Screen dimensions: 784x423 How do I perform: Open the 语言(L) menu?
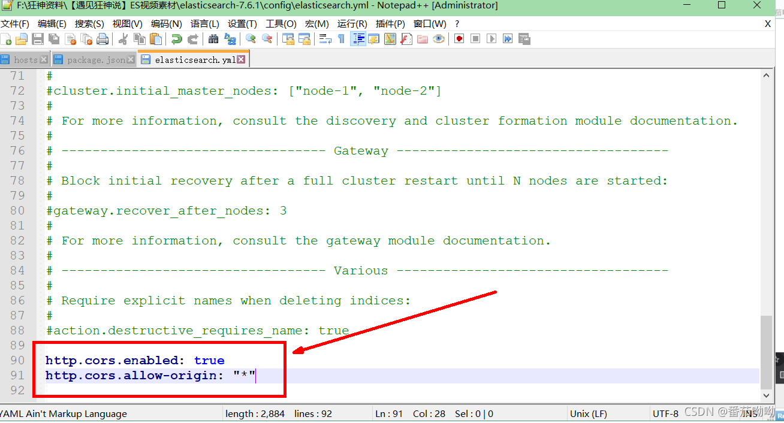[x=204, y=24]
